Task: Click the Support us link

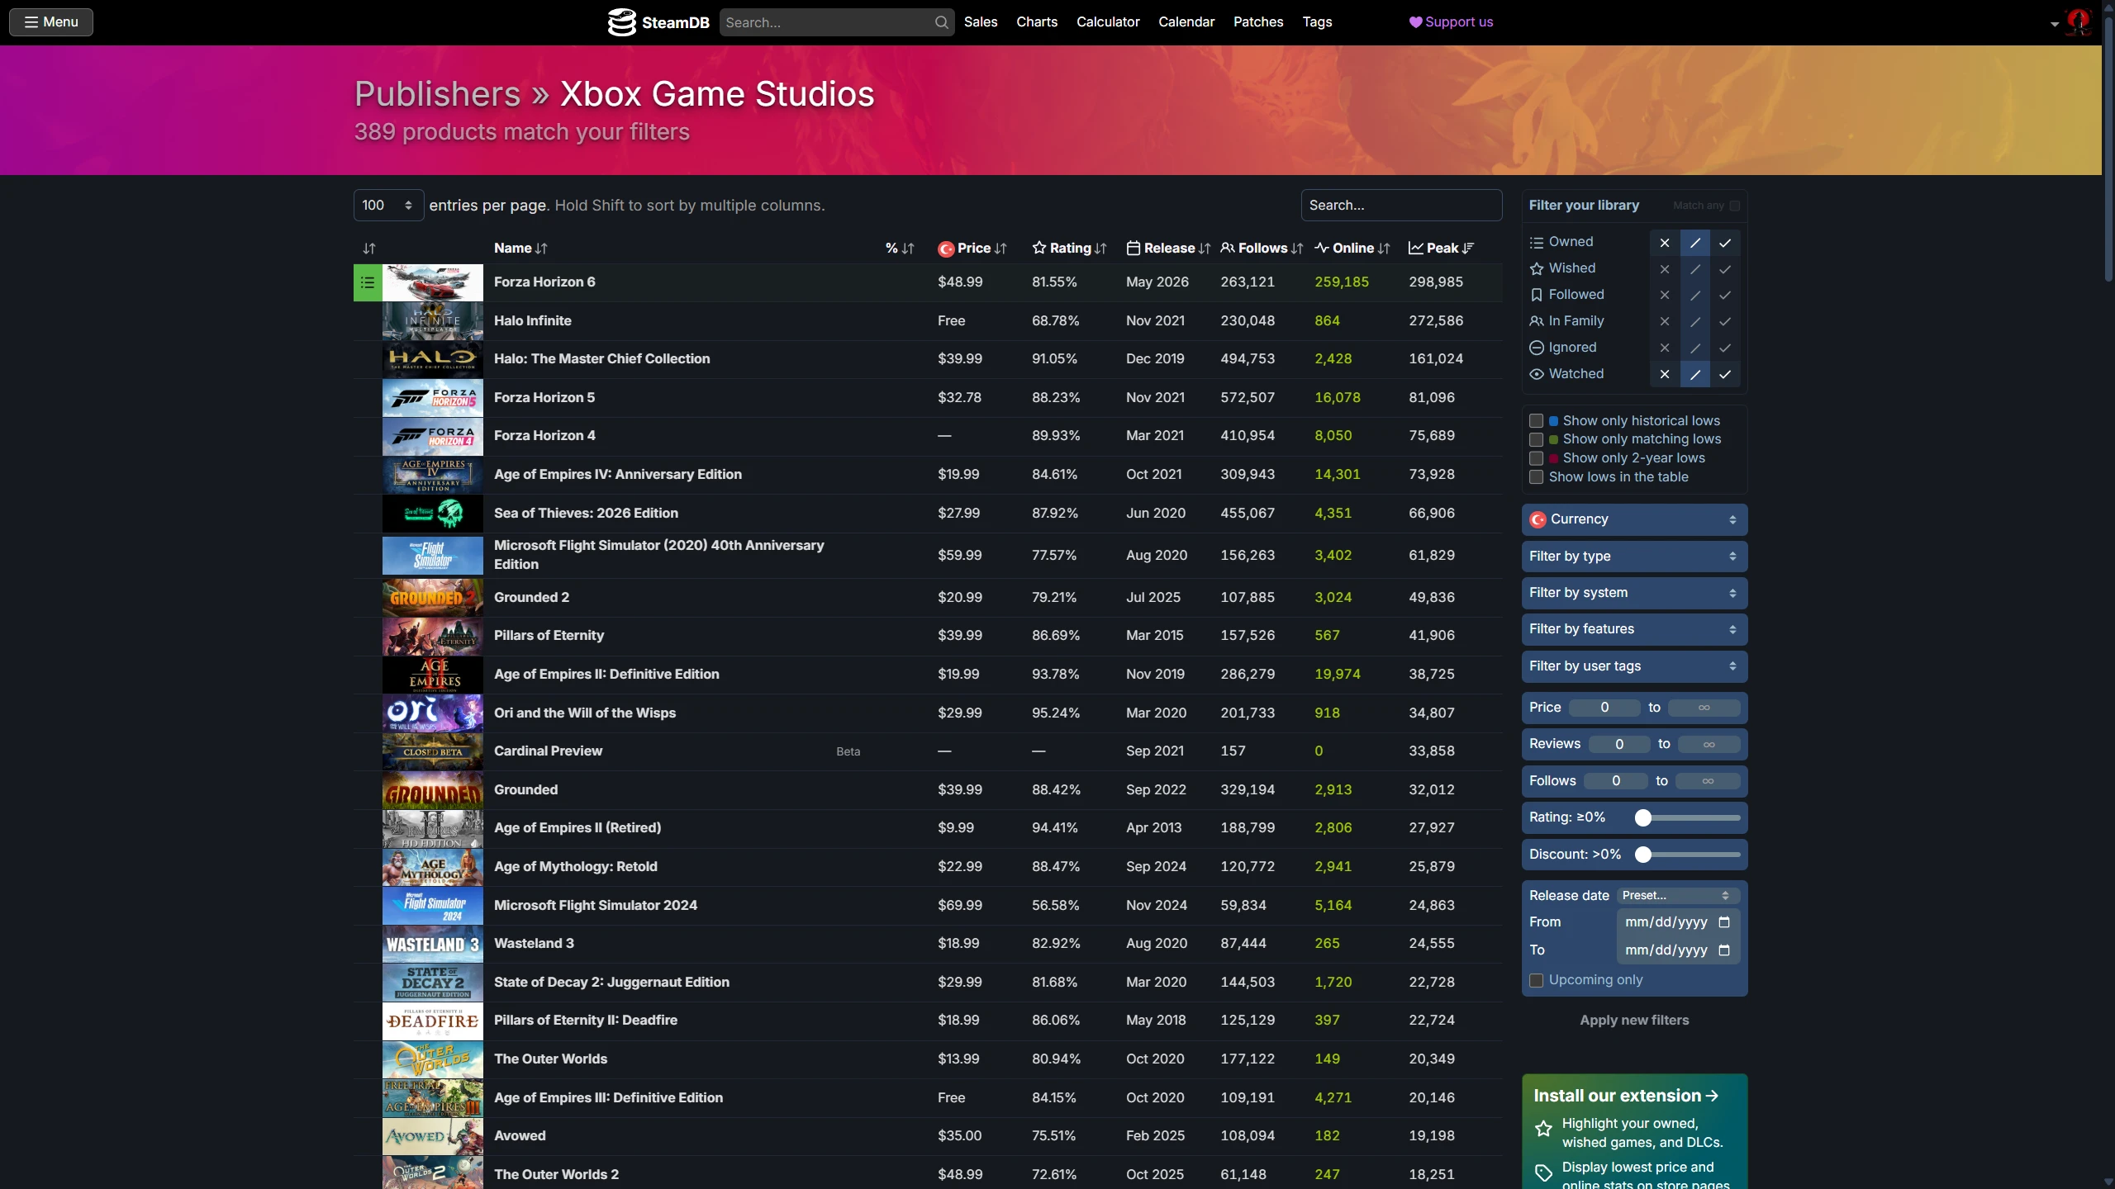Action: 1452,22
